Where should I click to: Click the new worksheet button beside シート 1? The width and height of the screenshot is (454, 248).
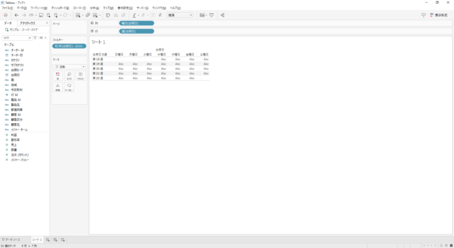(x=48, y=240)
